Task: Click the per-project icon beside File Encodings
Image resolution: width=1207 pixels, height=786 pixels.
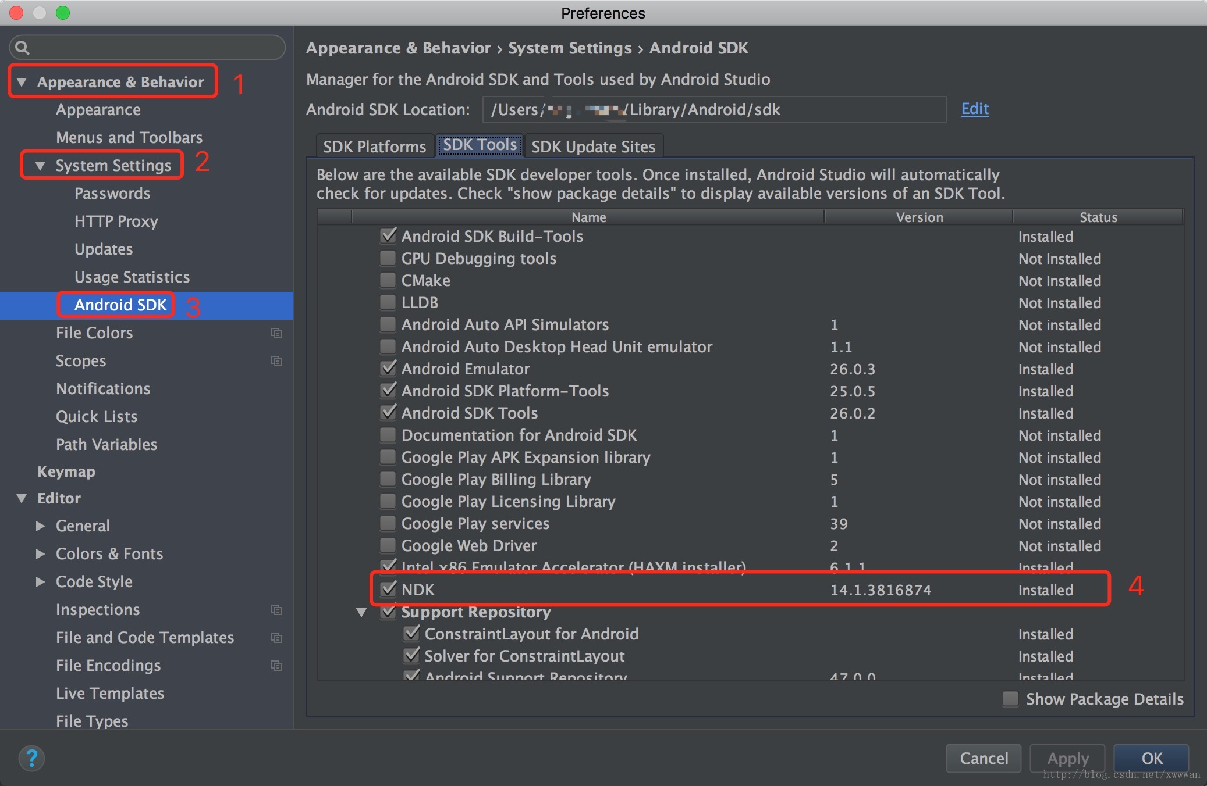Action: [276, 666]
